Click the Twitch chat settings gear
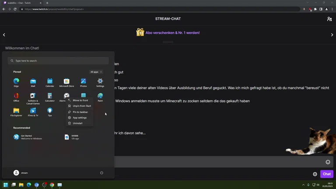Image resolution: width=336 pixels, height=189 pixels. tap(315, 174)
